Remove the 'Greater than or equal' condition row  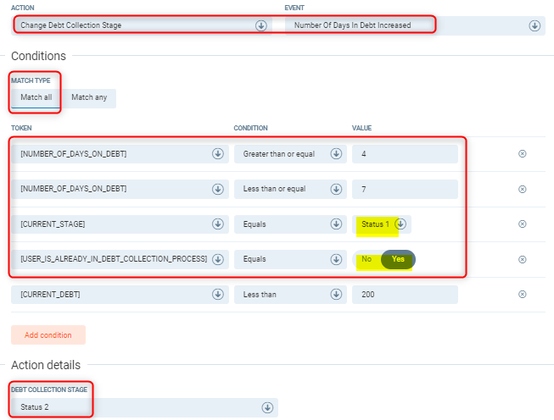pos(522,153)
